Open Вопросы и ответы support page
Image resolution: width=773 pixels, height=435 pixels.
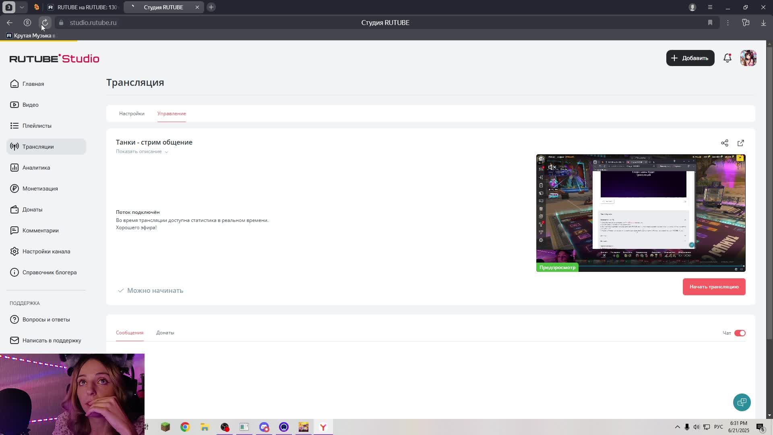pyautogui.click(x=46, y=319)
